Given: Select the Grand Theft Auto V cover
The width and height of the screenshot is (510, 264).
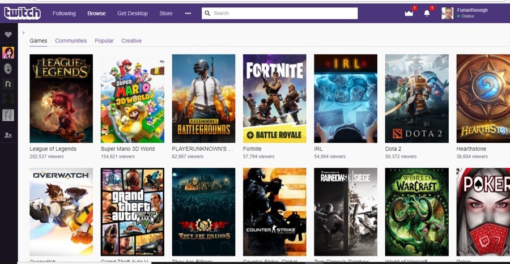Looking at the screenshot, I should coord(132,212).
